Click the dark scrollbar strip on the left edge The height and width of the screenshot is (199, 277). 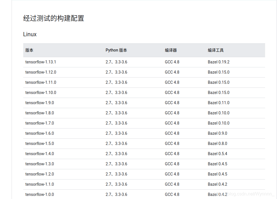point(11,99)
